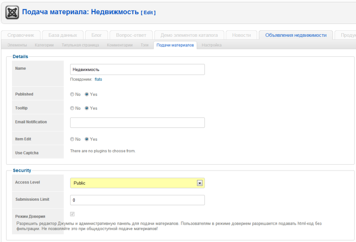
Task: Go to the Вопрос-ответ tab
Action: 131,35
